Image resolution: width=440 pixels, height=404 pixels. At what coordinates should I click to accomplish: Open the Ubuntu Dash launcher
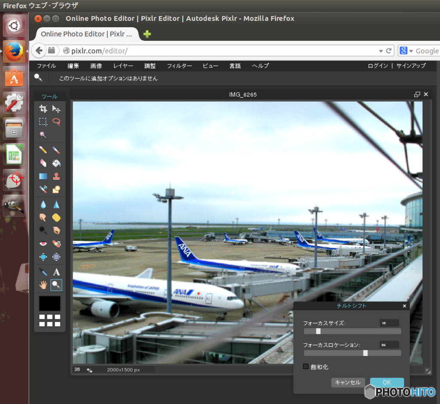pyautogui.click(x=14, y=26)
